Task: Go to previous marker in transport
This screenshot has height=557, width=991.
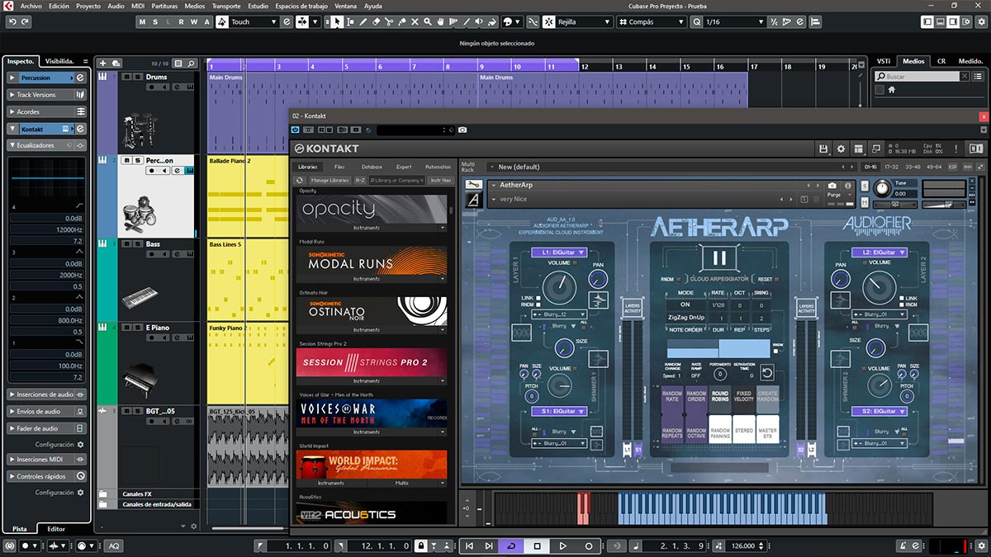Action: 469,546
